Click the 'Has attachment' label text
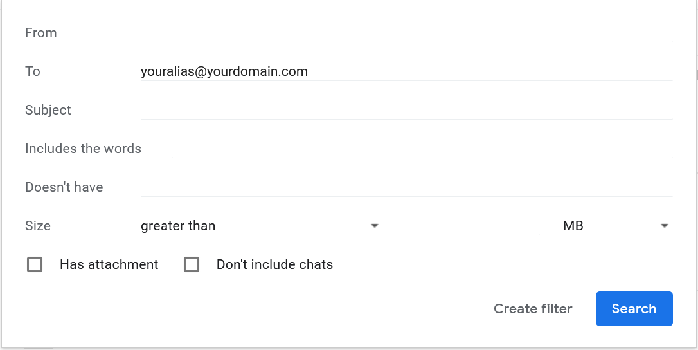The width and height of the screenshot is (698, 350). 109,264
